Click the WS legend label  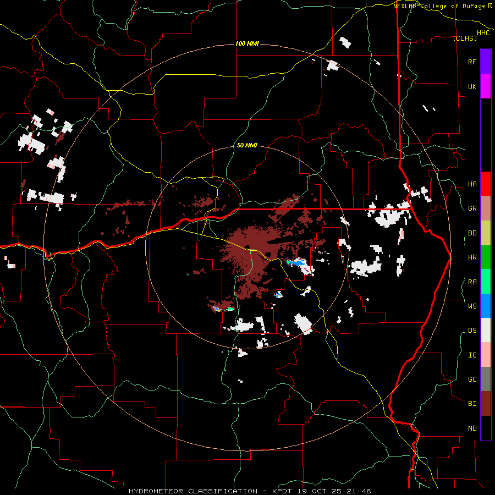click(472, 306)
